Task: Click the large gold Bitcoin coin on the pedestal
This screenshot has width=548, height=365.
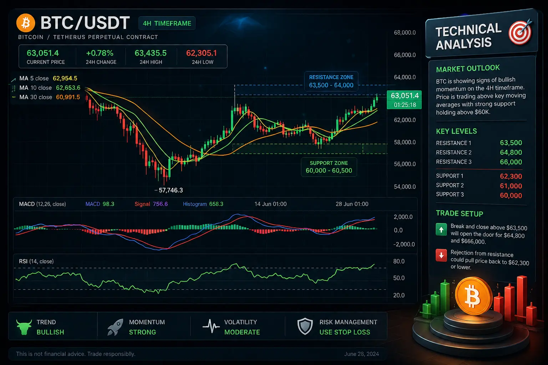Action: [x=473, y=295]
